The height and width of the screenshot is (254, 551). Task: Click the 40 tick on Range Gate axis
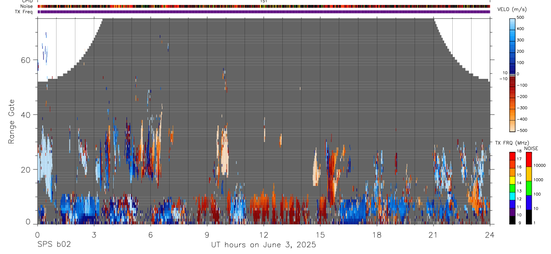click(x=26, y=115)
